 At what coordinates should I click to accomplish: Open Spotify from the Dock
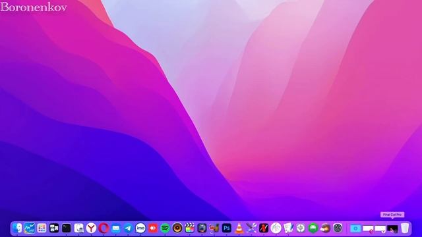point(165,228)
